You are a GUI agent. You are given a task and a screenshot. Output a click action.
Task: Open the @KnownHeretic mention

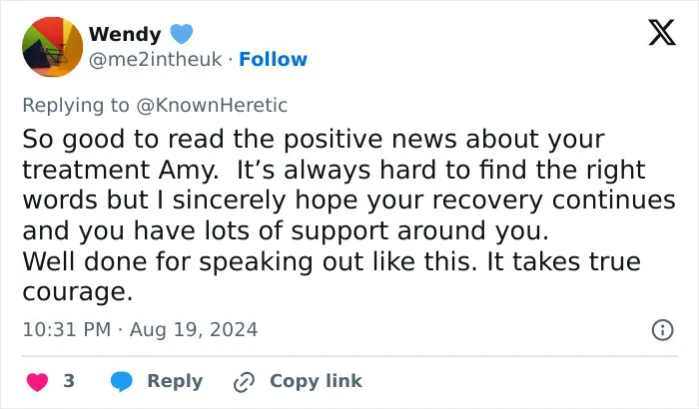tap(212, 105)
